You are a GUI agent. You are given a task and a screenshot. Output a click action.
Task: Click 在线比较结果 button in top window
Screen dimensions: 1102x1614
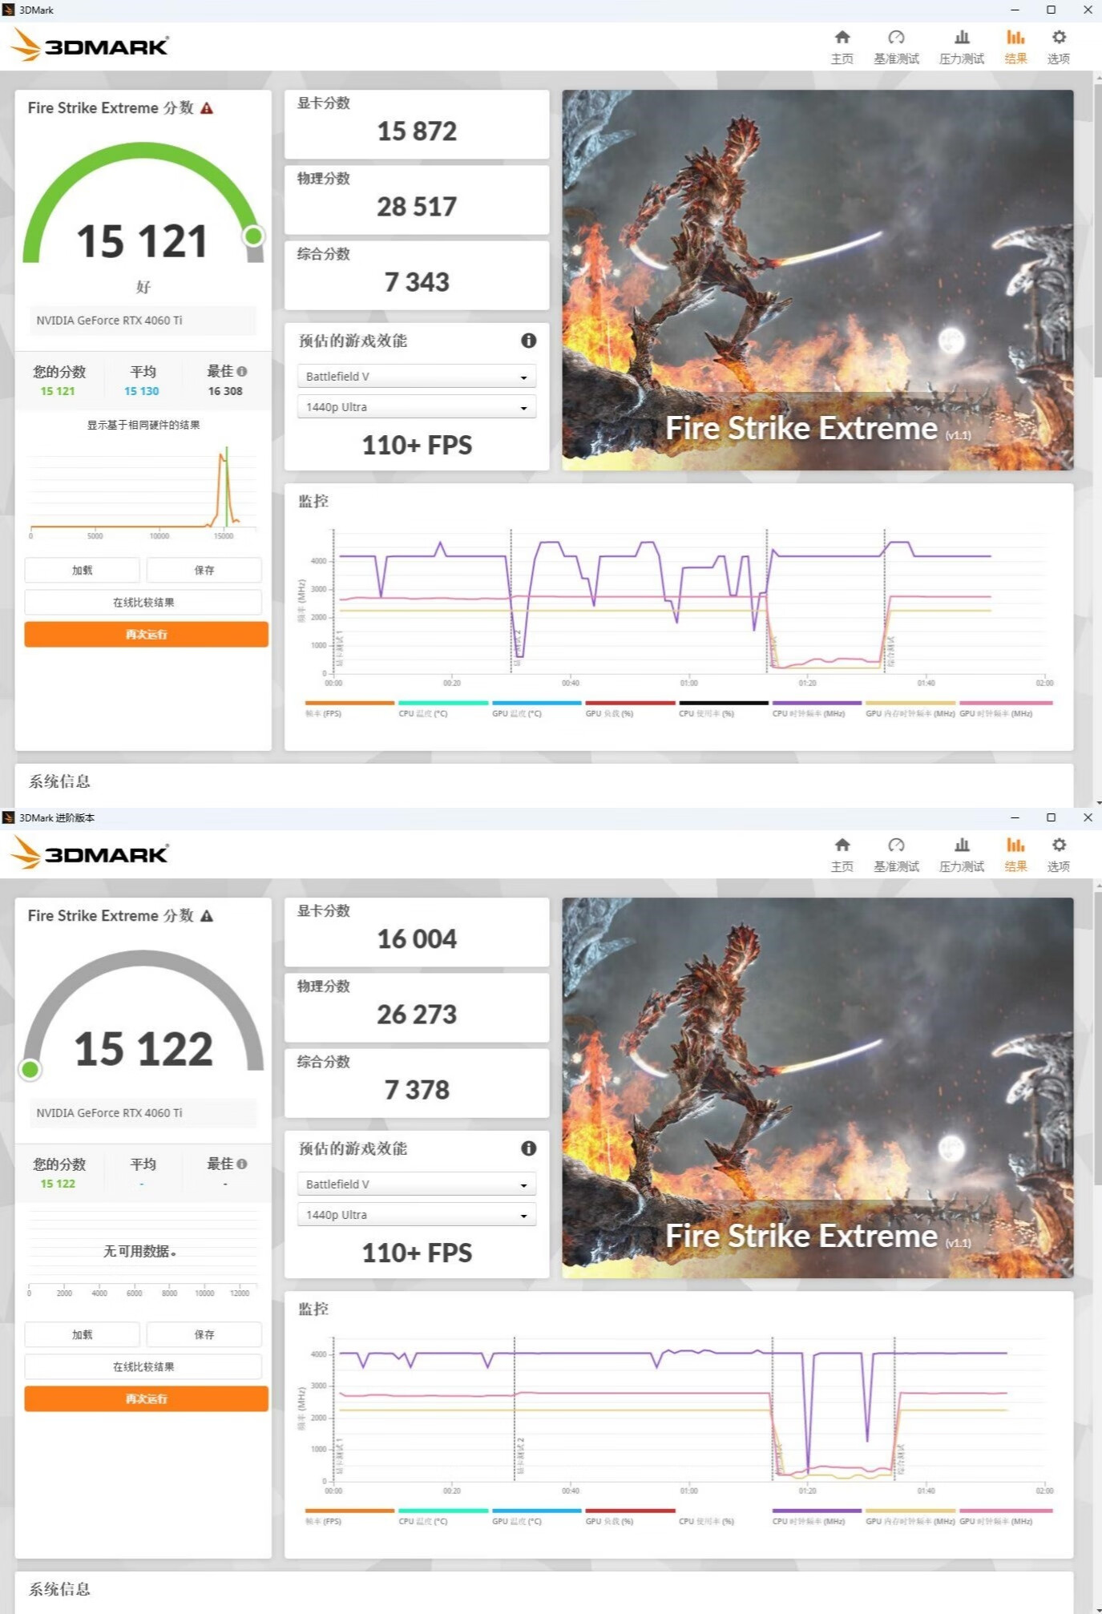[x=143, y=602]
